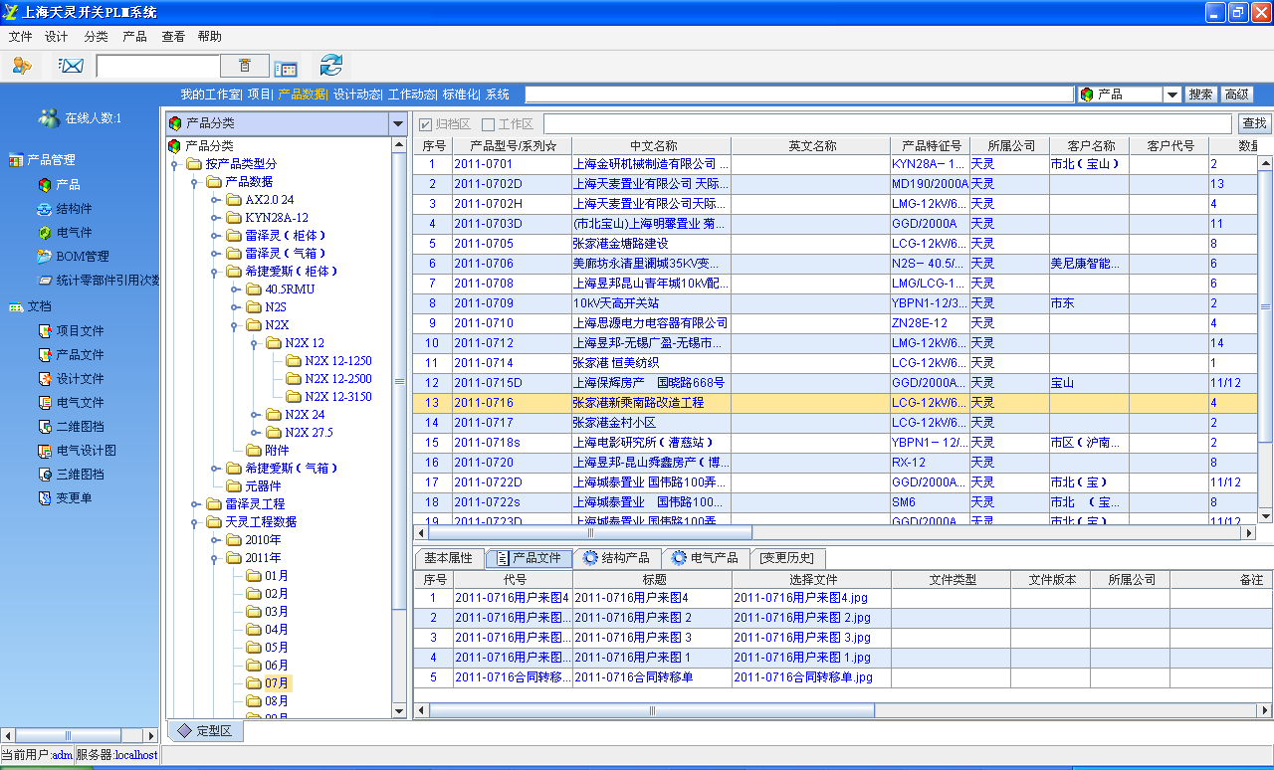Toggle the 归档区 checkbox
This screenshot has height=770, width=1274.
[x=426, y=124]
